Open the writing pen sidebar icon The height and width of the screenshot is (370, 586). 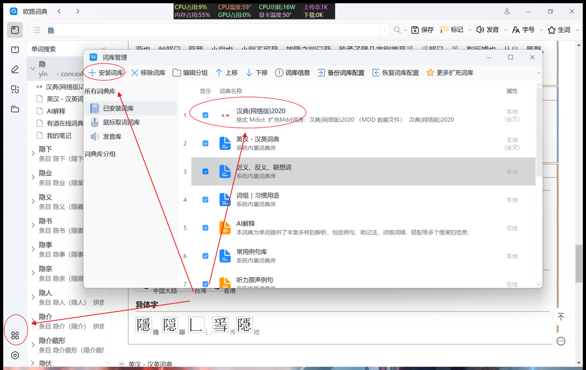(15, 70)
